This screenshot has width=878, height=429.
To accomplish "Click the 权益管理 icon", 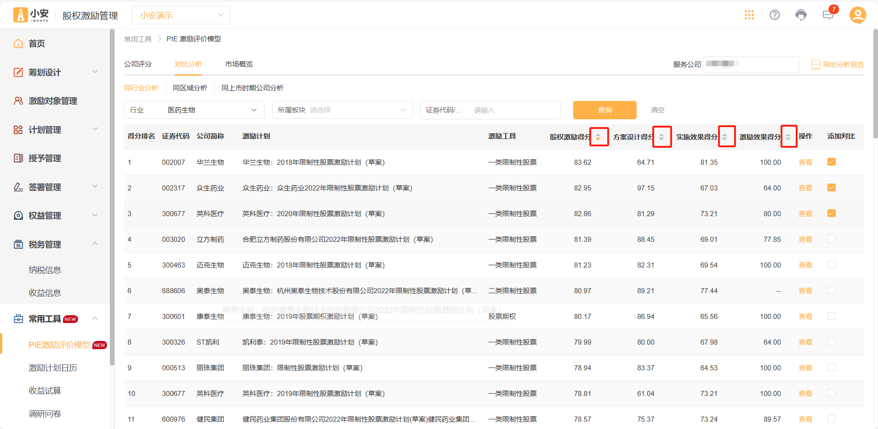I will tap(18, 216).
